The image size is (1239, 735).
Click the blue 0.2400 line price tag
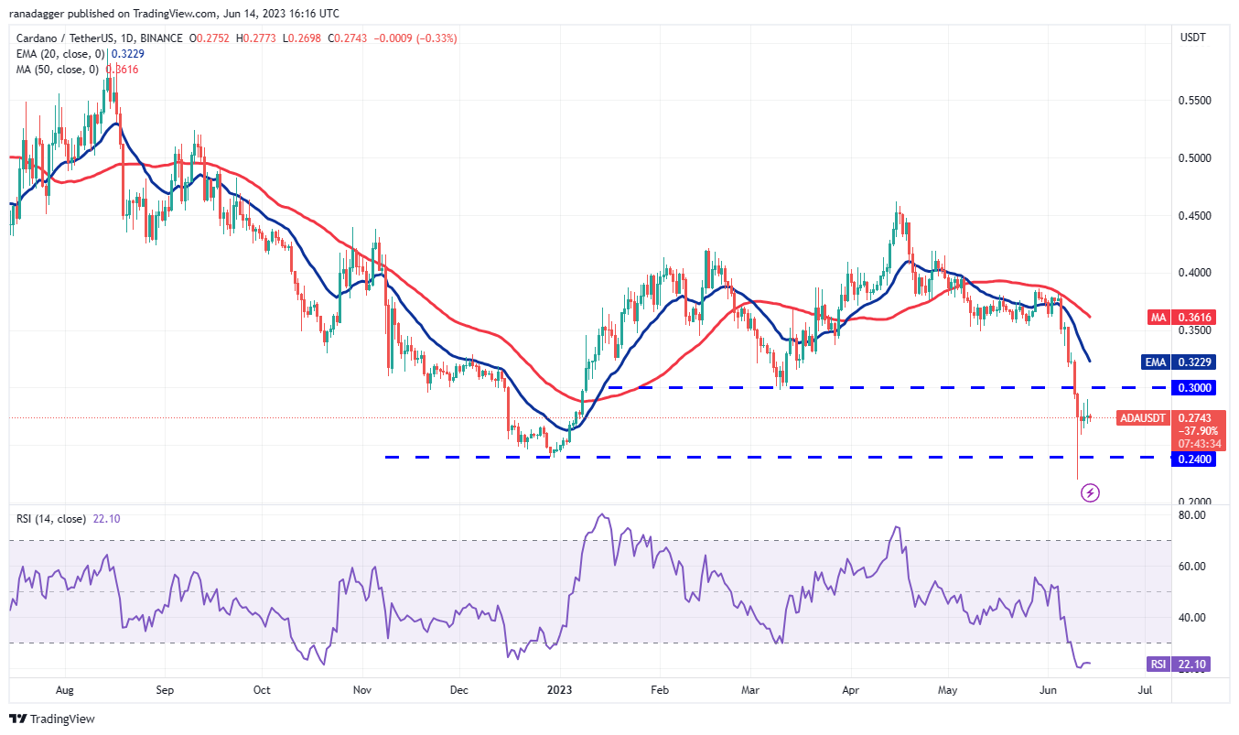pos(1195,459)
